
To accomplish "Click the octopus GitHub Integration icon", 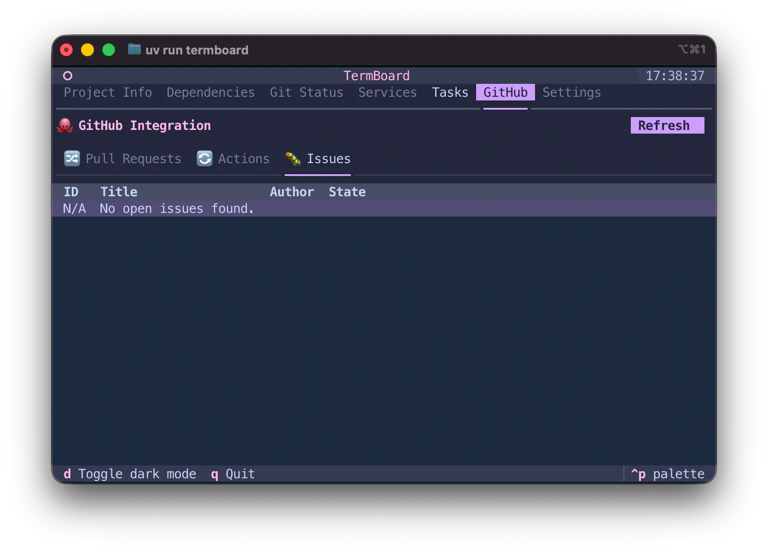I will click(65, 125).
